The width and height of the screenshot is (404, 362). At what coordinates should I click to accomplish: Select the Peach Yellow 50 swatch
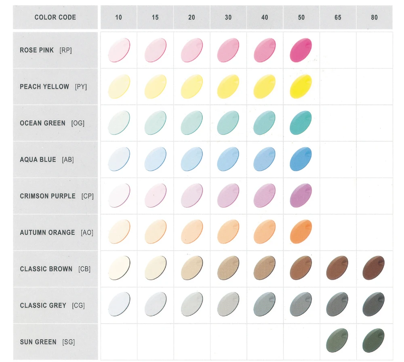301,86
